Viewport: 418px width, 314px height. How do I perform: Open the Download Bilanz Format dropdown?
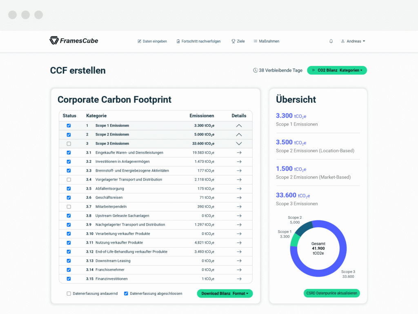[x=225, y=294]
